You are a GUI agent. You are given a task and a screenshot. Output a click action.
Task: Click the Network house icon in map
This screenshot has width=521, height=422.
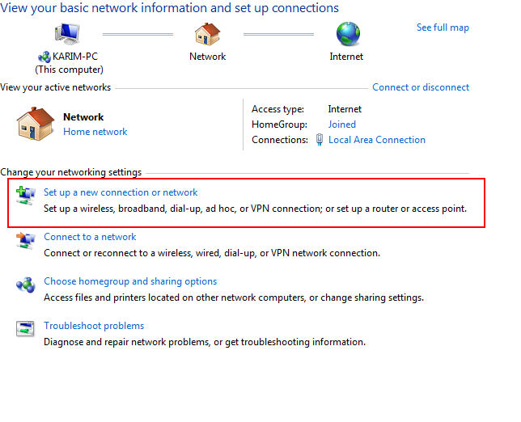tap(207, 35)
